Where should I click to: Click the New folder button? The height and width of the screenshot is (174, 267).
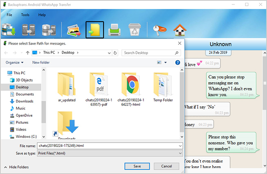41,62
